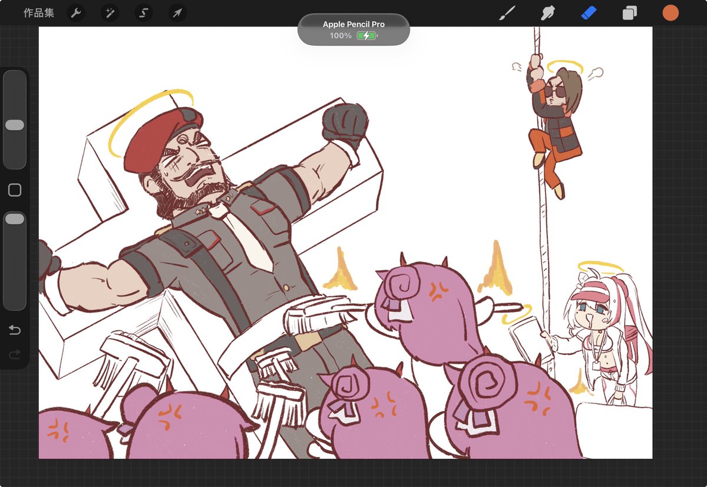Viewport: 707px width, 487px height.
Task: Select the Eraser tool
Action: point(589,13)
